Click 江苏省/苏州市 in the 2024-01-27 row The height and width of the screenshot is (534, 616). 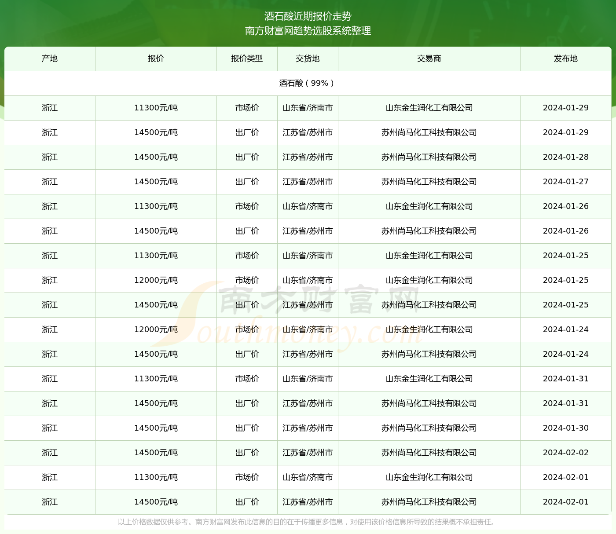tap(308, 182)
